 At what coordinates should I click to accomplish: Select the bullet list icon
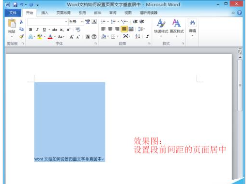(x=103, y=21)
